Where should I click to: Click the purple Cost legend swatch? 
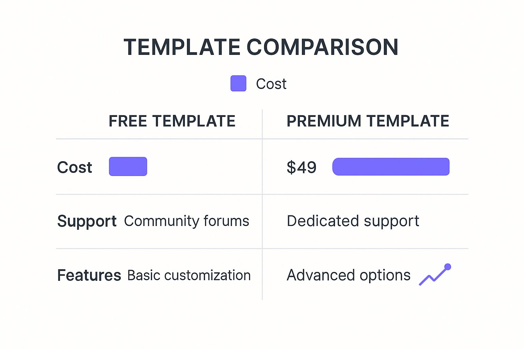238,84
